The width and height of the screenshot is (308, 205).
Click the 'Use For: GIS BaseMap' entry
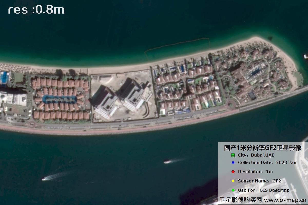click(264, 190)
